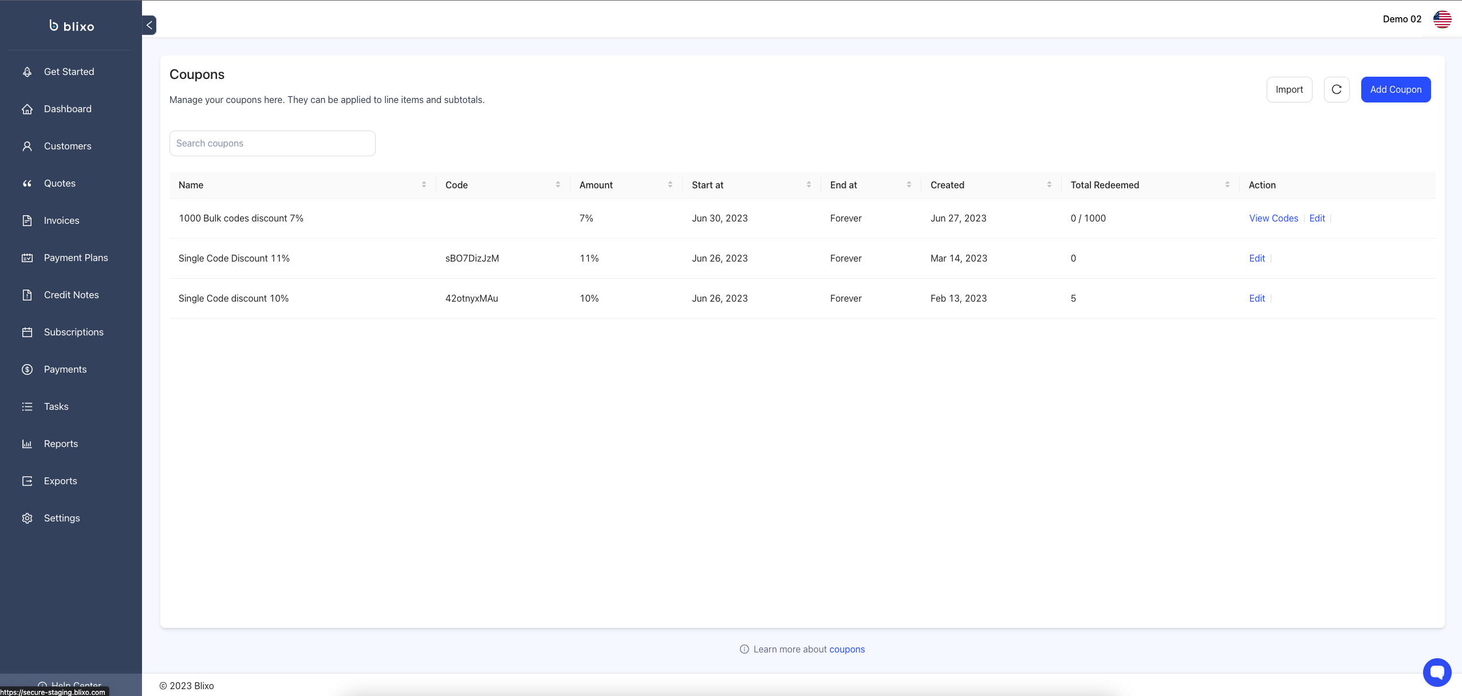The width and height of the screenshot is (1462, 696).
Task: Click the Get Started rocket icon
Action: pos(27,72)
